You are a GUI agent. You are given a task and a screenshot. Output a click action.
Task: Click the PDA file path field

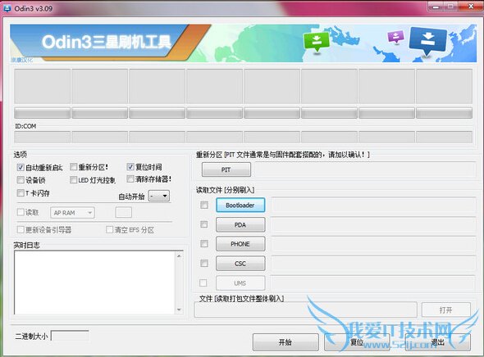coord(373,225)
